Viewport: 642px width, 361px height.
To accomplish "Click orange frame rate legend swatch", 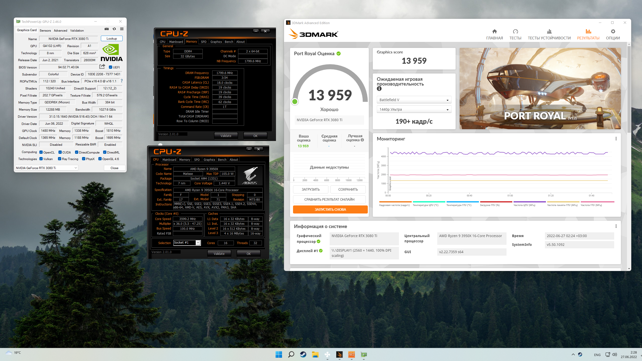I will pyautogui.click(x=395, y=202).
